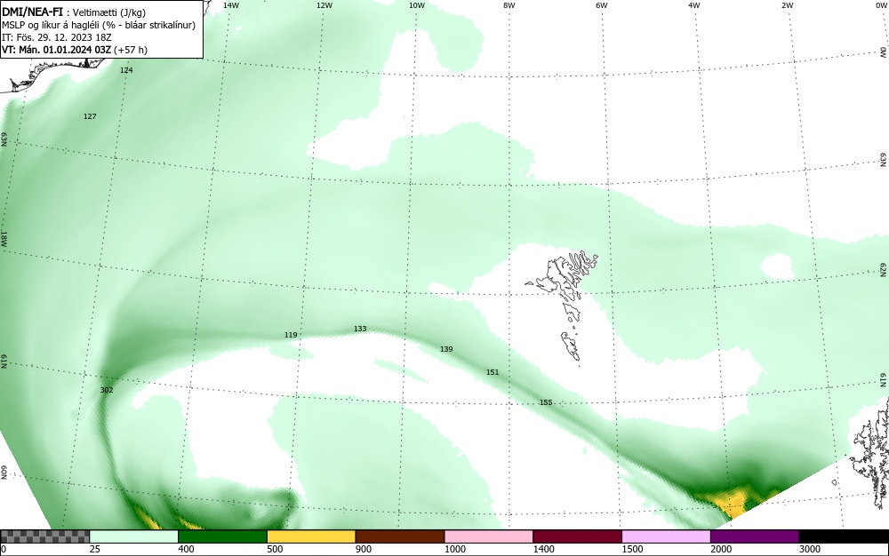Click the "10W" longitude label
The height and width of the screenshot is (556, 889).
pos(417,5)
